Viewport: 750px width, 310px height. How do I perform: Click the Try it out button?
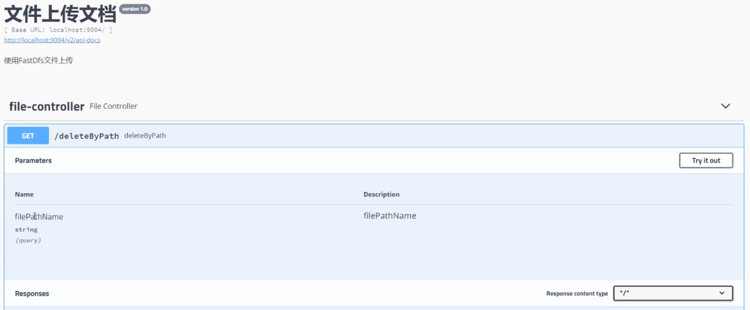[x=706, y=161]
